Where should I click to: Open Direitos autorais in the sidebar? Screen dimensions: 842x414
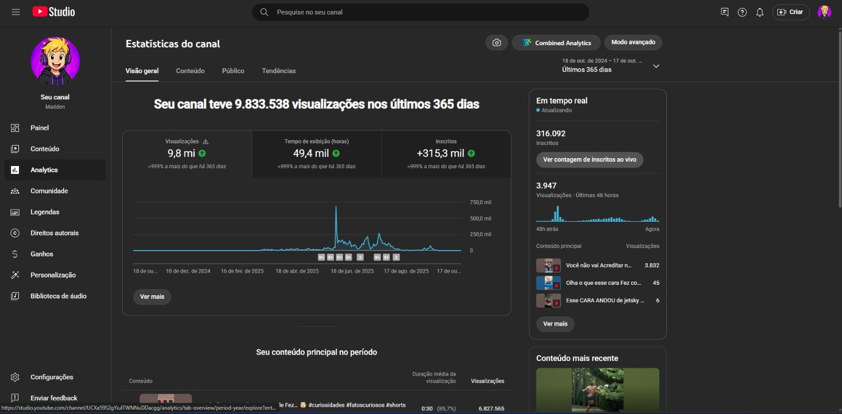click(x=54, y=233)
